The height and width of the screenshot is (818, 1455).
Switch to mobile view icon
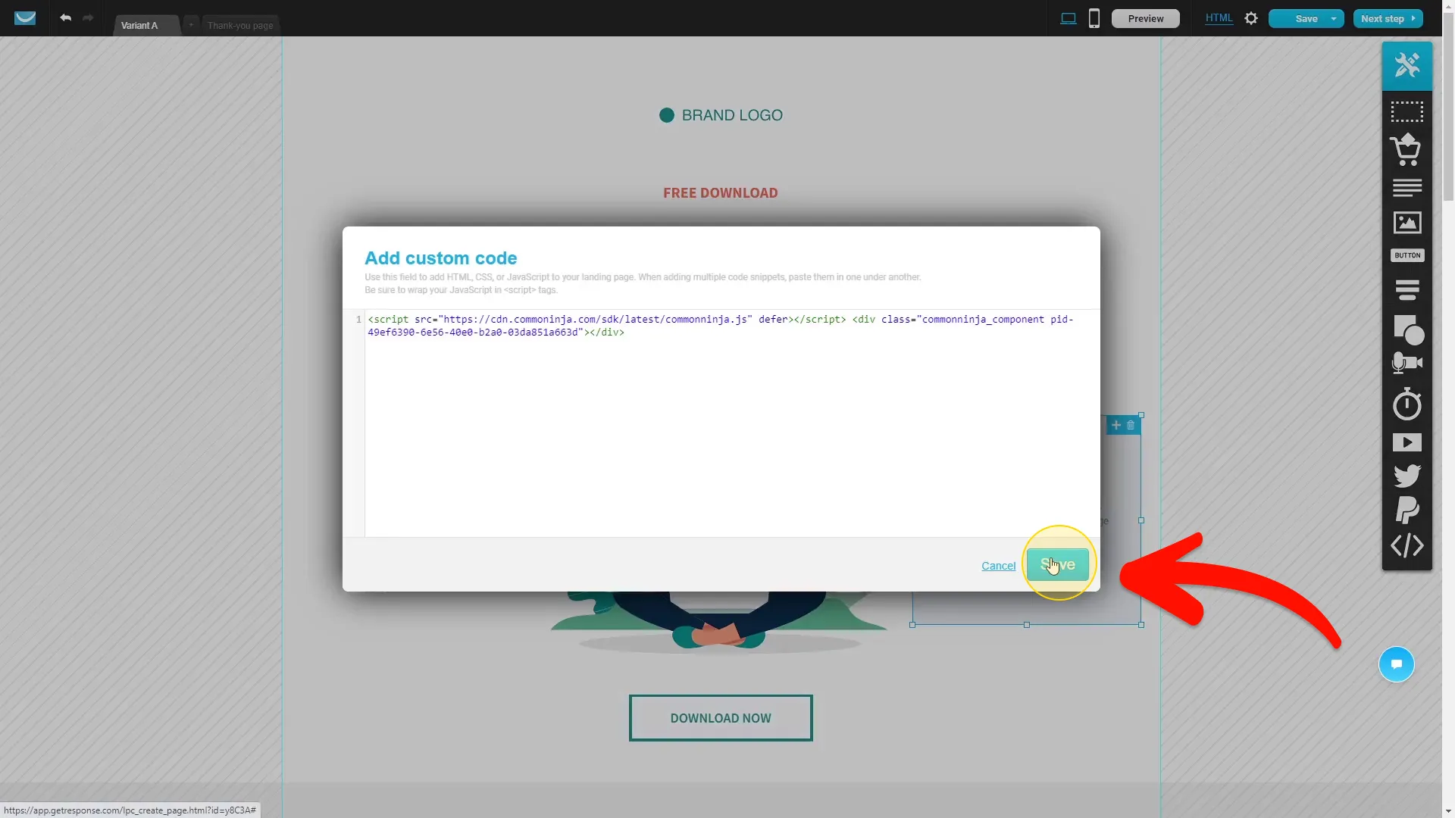pos(1094,18)
